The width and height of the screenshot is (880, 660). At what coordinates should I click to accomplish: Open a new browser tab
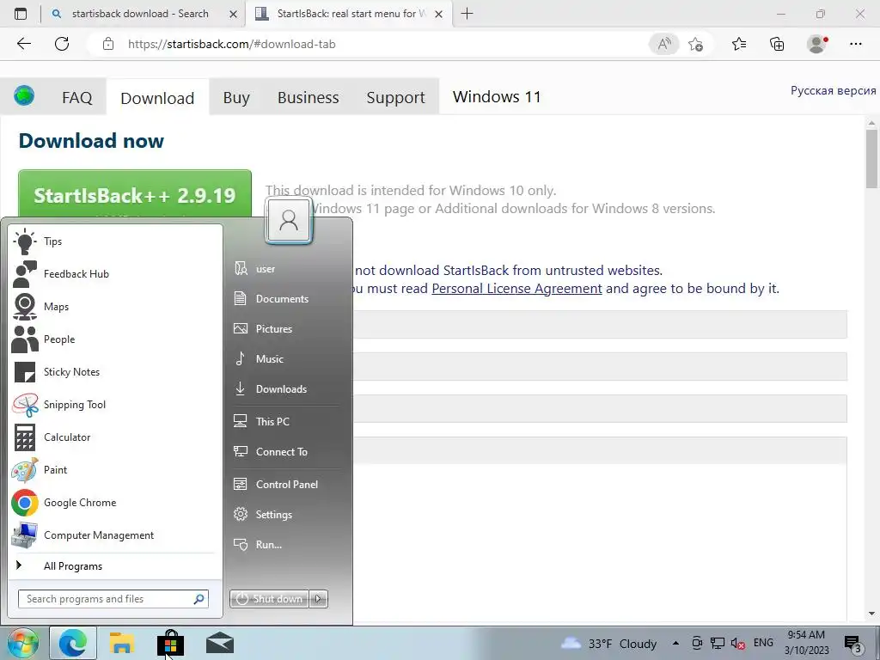(x=467, y=14)
